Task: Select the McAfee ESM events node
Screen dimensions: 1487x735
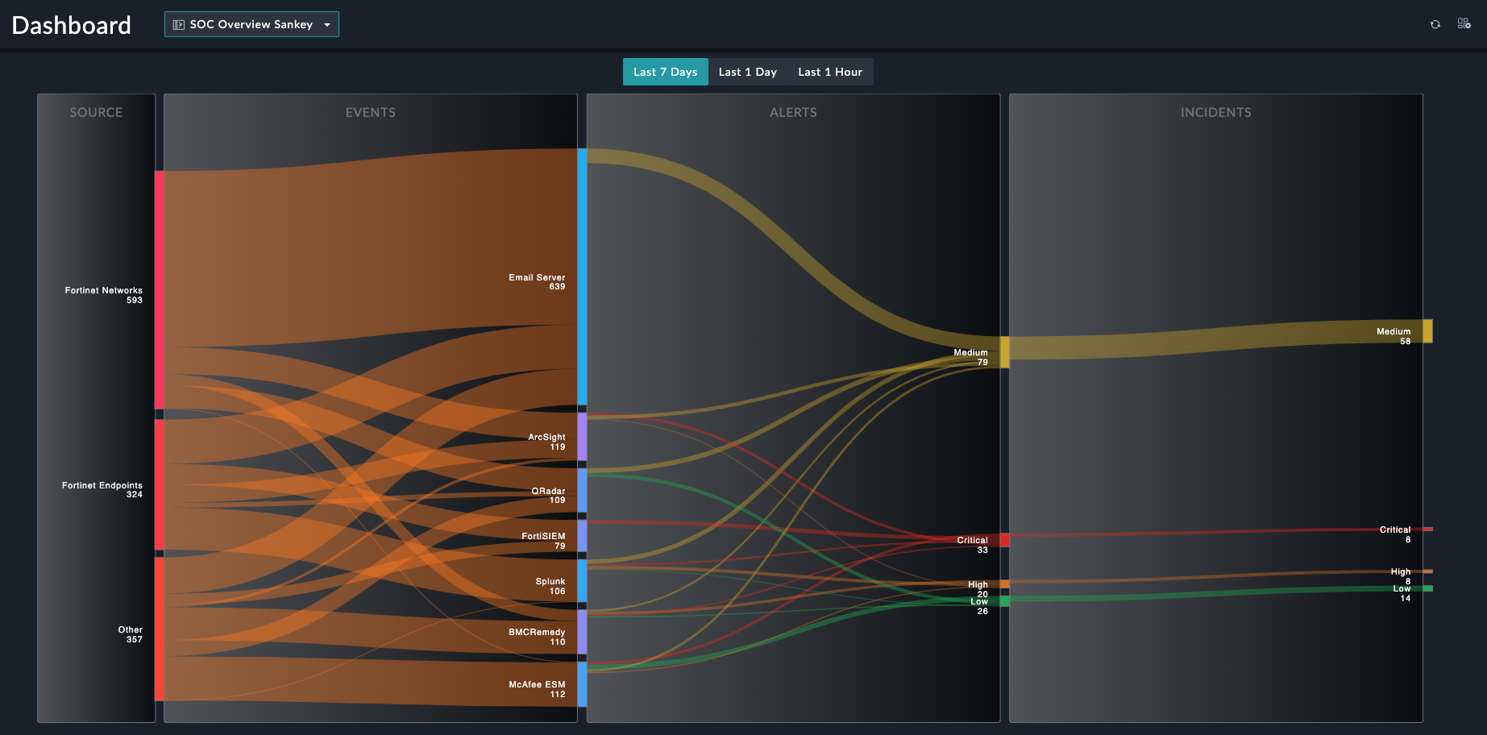Action: click(582, 684)
